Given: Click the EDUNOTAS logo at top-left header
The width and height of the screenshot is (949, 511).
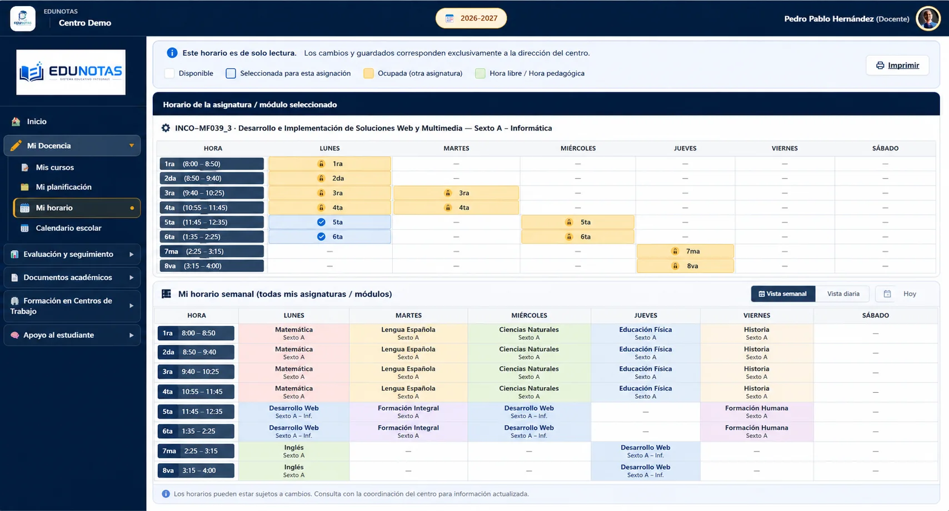Looking at the screenshot, I should pyautogui.click(x=23, y=19).
